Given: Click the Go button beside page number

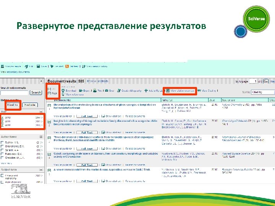Looking at the screenshot, I should pos(266,81).
